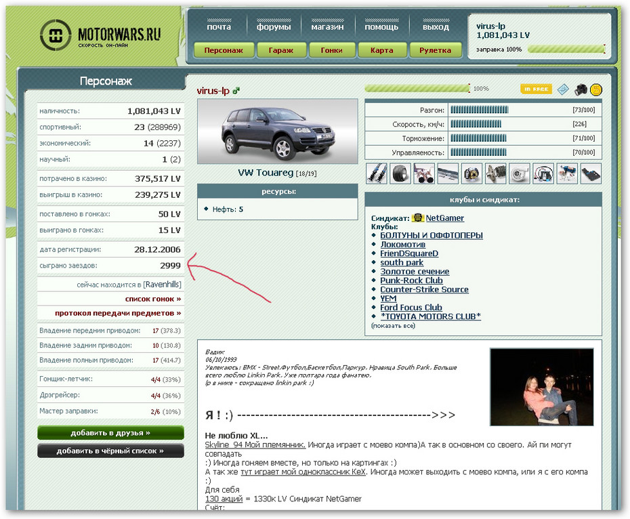
Task: Open the YEM club link
Action: click(388, 298)
